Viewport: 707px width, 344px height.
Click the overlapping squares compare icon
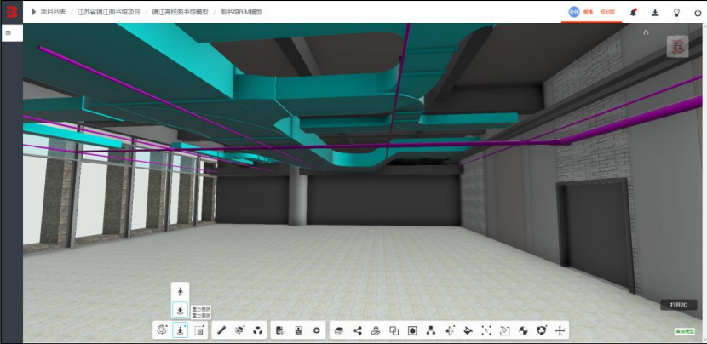[394, 330]
